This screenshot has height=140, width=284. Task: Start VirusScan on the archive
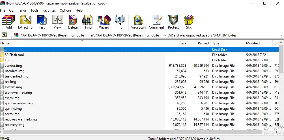[138, 22]
